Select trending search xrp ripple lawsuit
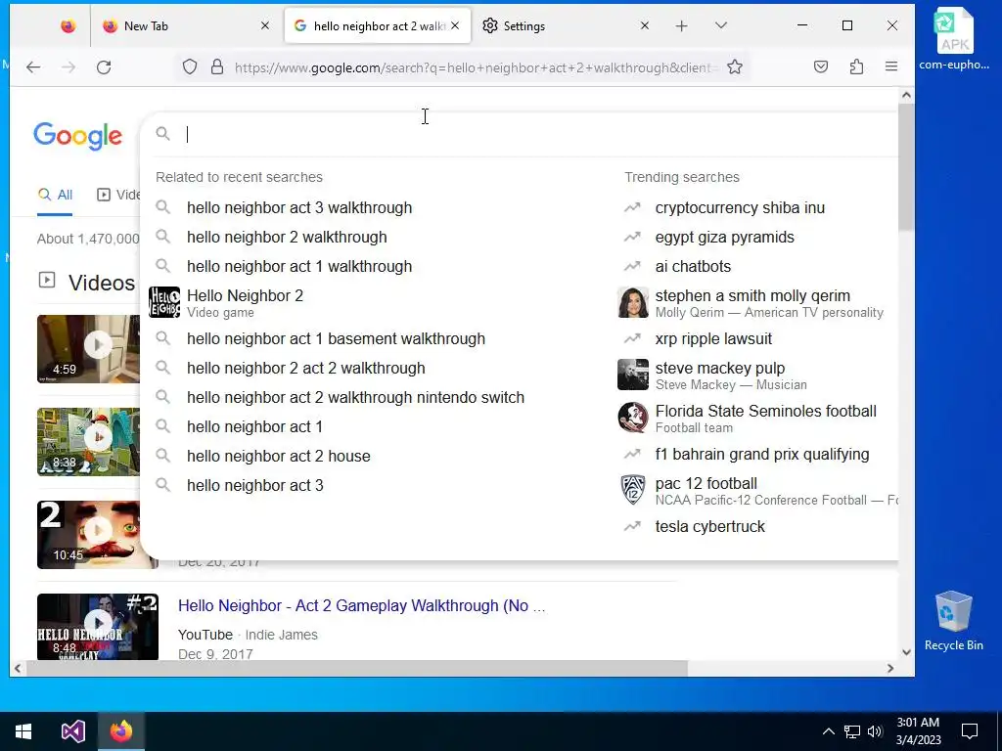Screen dimensions: 1002x751 click(x=713, y=338)
